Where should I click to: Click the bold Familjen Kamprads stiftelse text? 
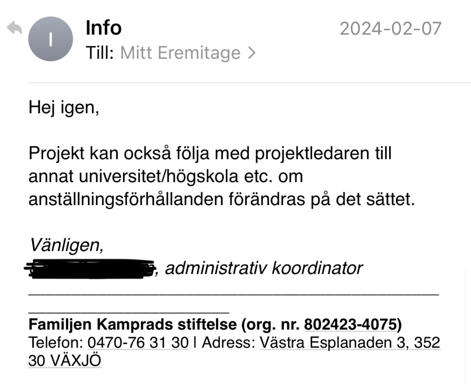[132, 325]
